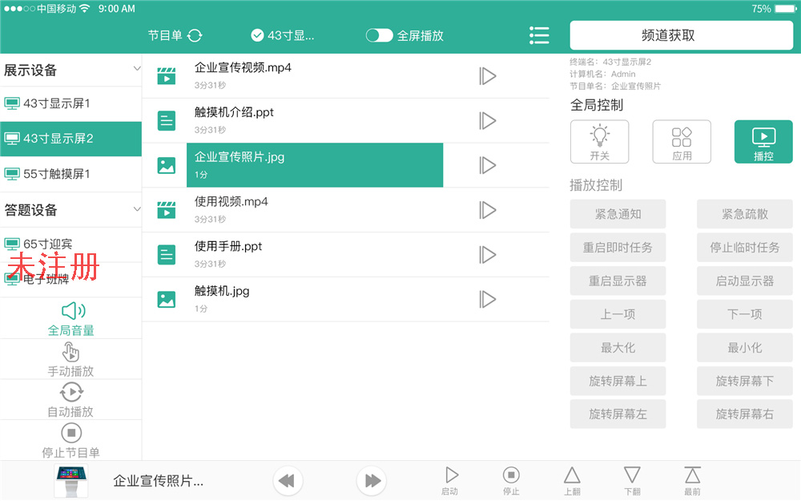The image size is (801, 501).
Task: Select the 55寸触摸屏1 device entry
Action: 71,174
